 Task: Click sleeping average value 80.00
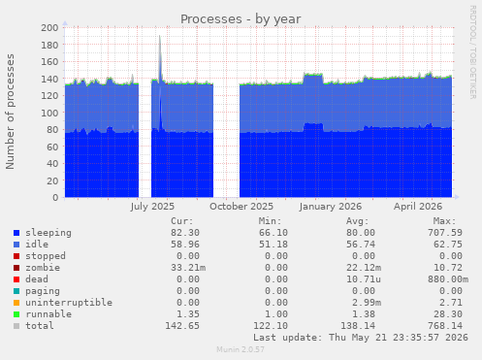click(361, 233)
